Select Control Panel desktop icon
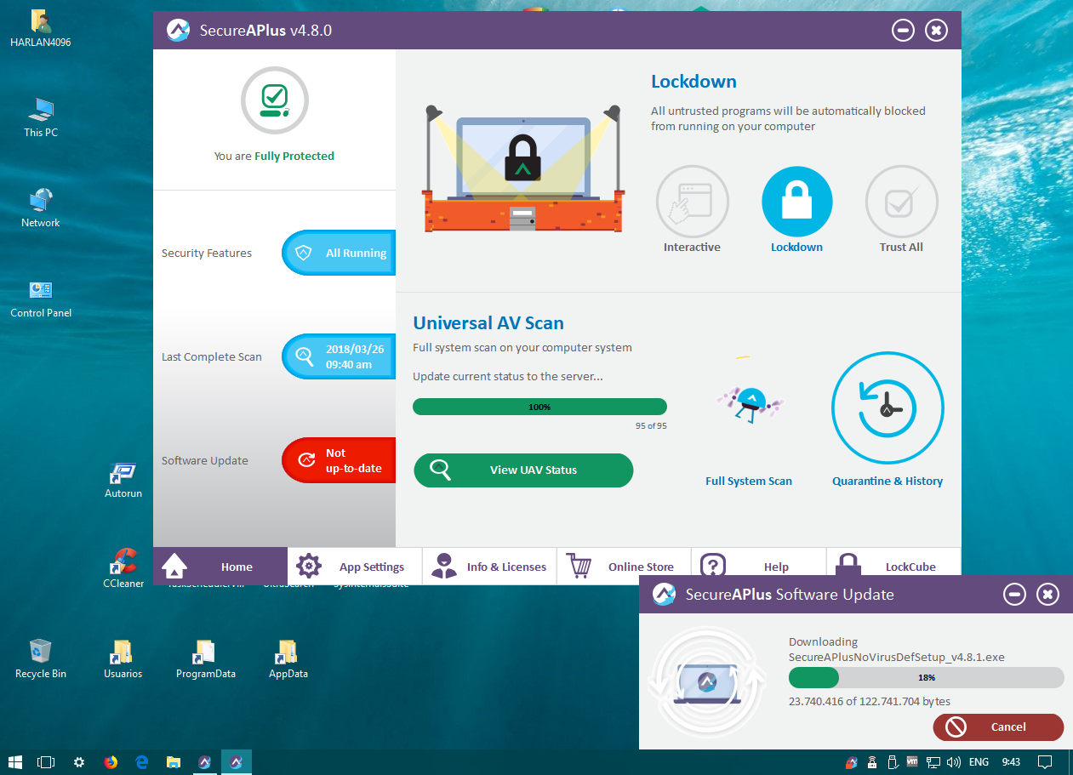This screenshot has width=1073, height=775. click(x=40, y=299)
